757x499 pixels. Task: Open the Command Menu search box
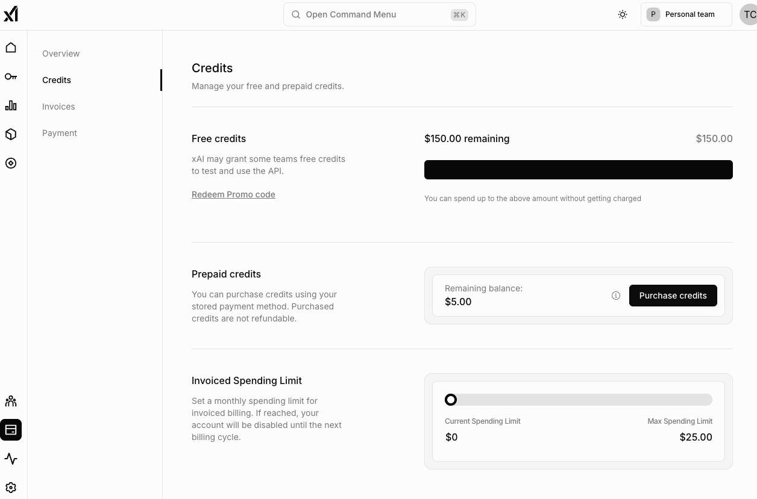pos(380,14)
